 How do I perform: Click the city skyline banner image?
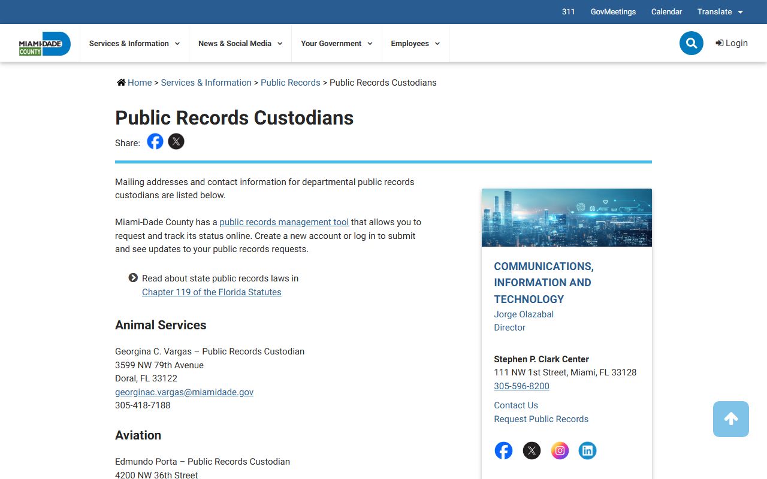coord(567,218)
